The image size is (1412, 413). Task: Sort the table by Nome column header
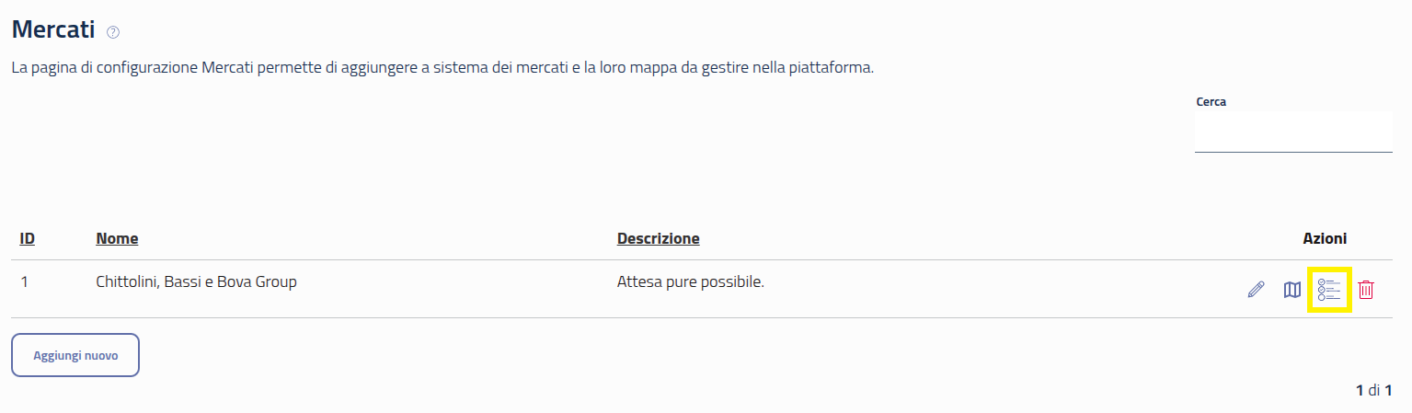tap(117, 238)
